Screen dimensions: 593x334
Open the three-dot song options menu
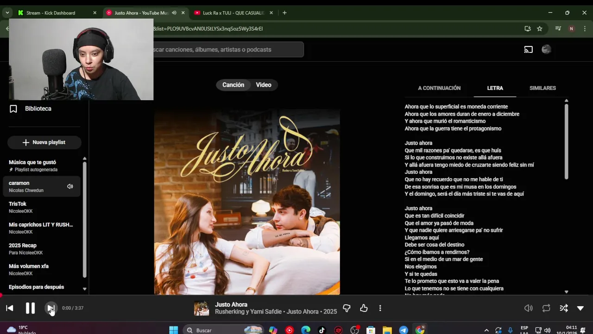(380, 308)
